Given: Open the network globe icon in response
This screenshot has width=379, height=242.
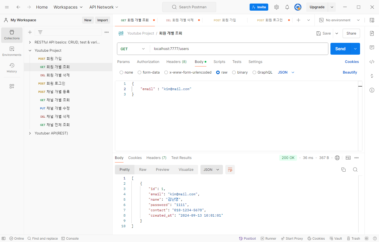Looking at the screenshot, I should coord(337,158).
